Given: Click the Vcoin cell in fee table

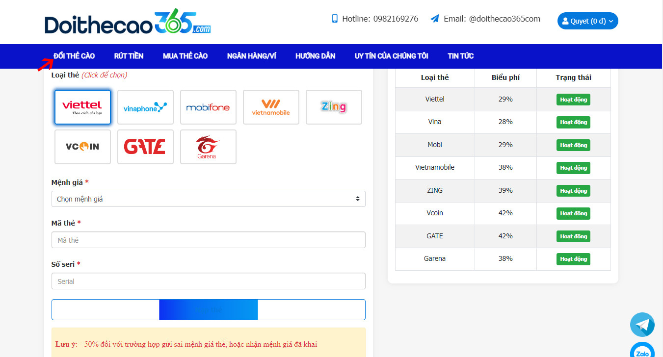Looking at the screenshot, I should 435,213.
